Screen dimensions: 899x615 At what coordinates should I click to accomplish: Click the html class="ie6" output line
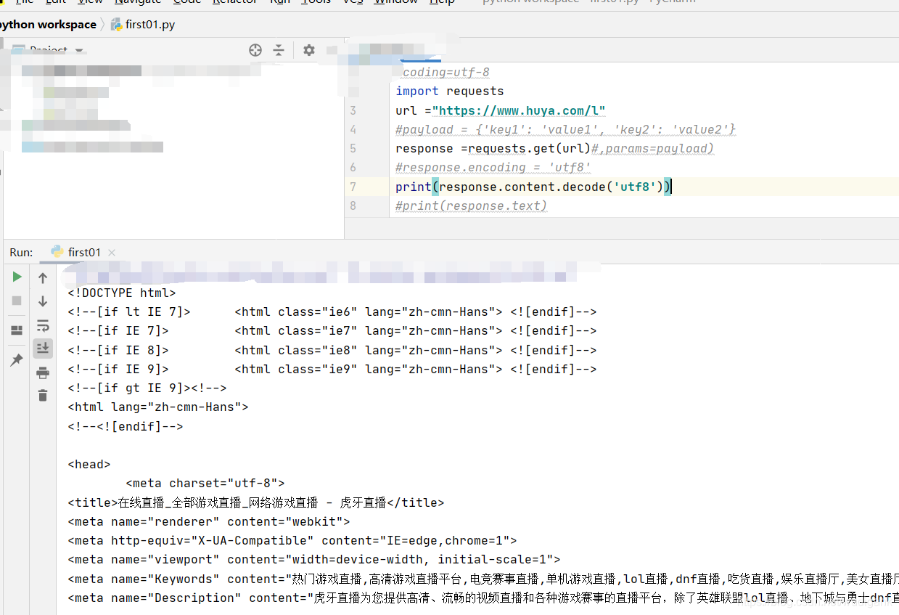pos(332,312)
